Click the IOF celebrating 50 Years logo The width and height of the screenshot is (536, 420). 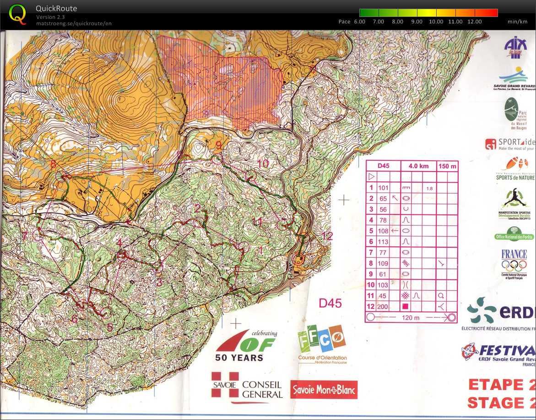click(x=246, y=346)
